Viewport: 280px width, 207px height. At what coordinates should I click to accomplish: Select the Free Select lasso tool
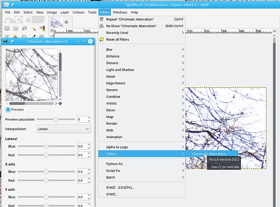pyautogui.click(x=24, y=28)
